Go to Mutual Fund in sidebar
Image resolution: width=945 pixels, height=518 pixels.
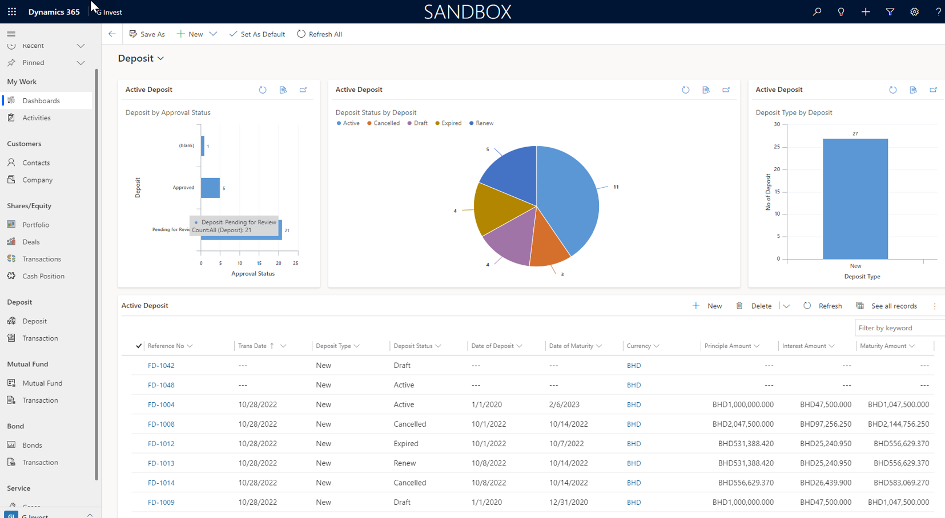42,383
